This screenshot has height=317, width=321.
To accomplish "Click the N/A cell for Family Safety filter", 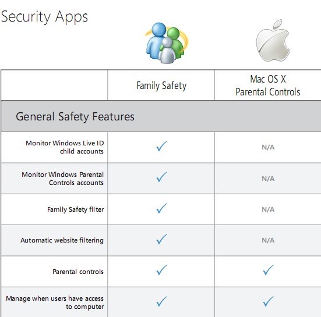I will (268, 209).
